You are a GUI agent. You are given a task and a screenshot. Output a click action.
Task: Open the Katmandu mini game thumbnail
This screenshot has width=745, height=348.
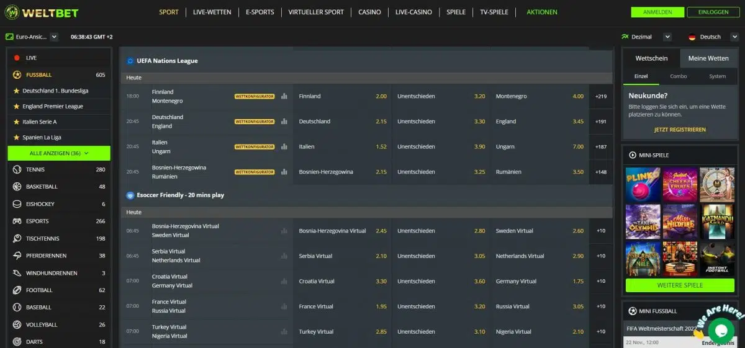[717, 222]
